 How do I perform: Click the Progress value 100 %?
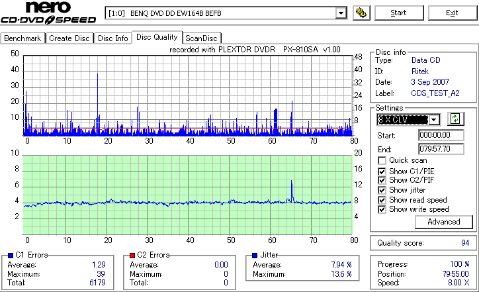(459, 264)
